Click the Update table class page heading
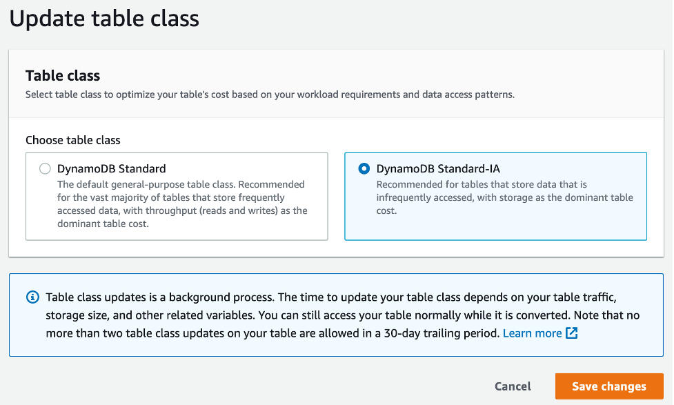The width and height of the screenshot is (674, 405). (x=103, y=19)
